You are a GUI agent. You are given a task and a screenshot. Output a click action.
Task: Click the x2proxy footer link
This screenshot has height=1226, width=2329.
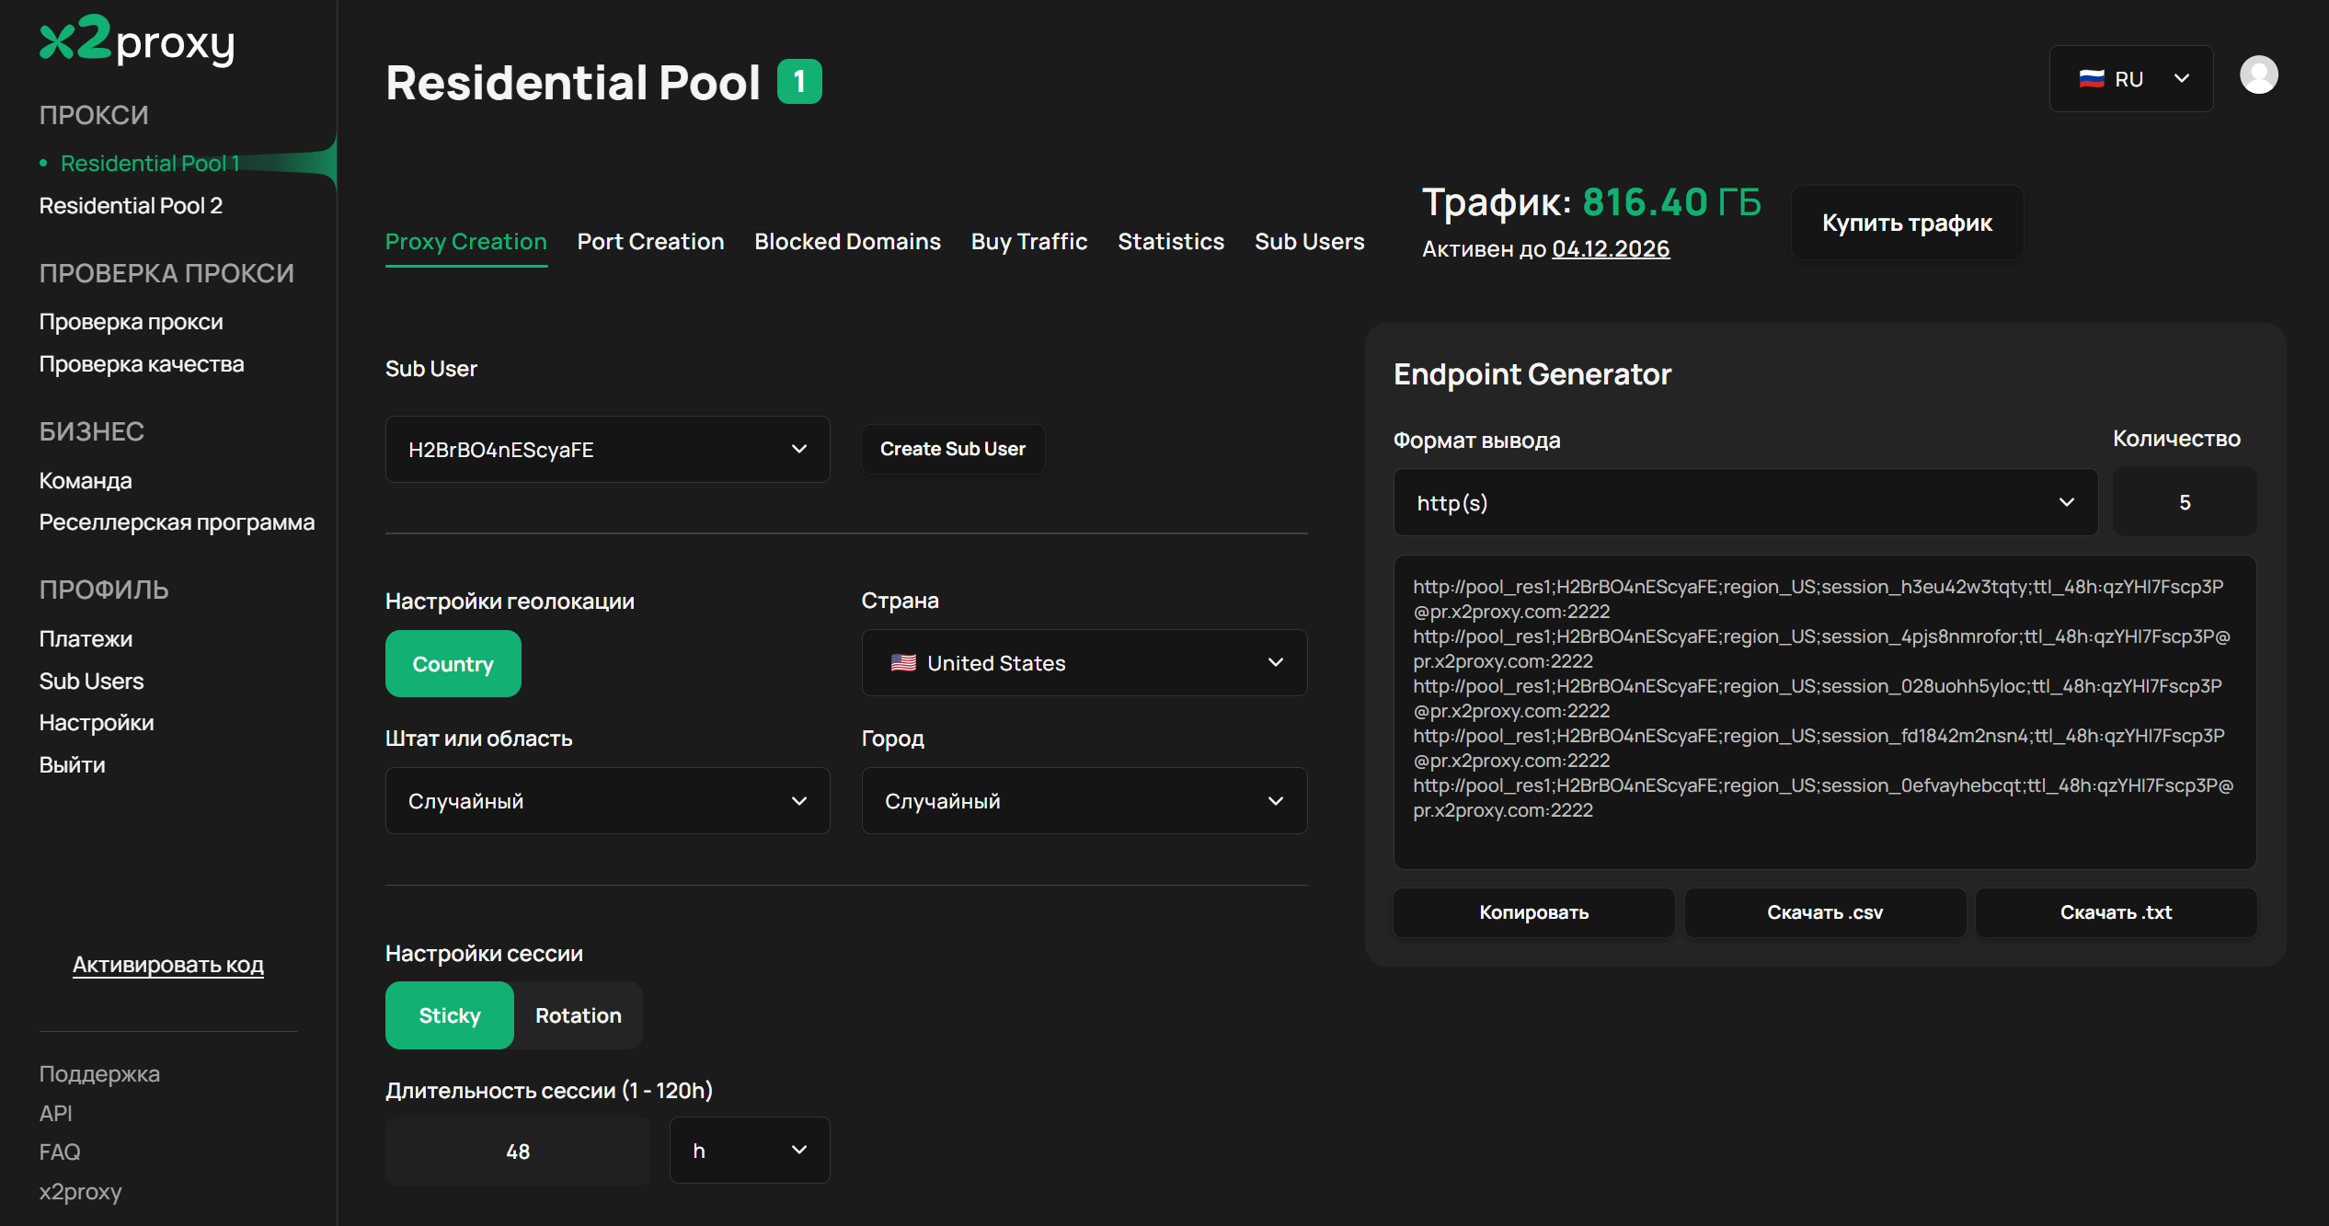80,1192
